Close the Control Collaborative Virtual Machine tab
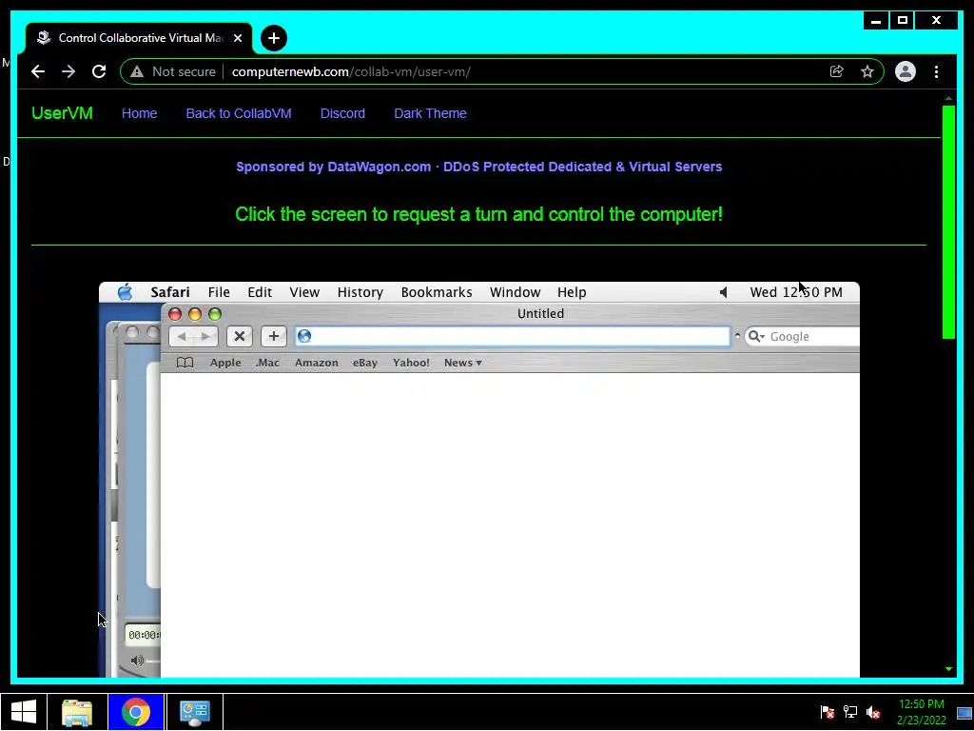The width and height of the screenshot is (974, 731). (237, 38)
